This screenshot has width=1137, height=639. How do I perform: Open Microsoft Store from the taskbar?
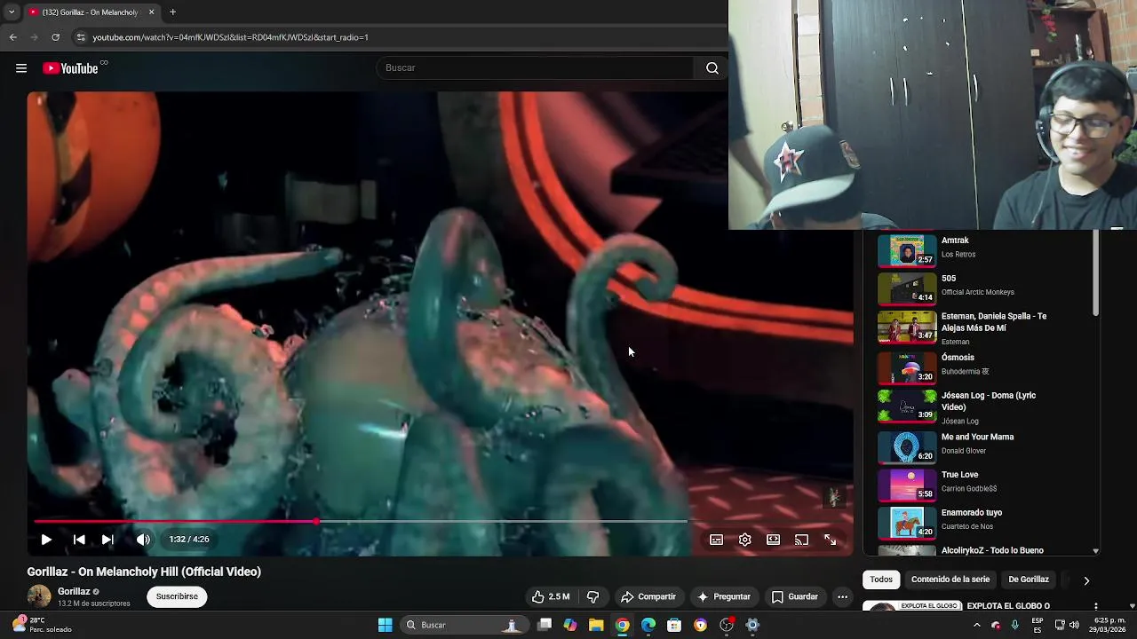pyautogui.click(x=674, y=625)
